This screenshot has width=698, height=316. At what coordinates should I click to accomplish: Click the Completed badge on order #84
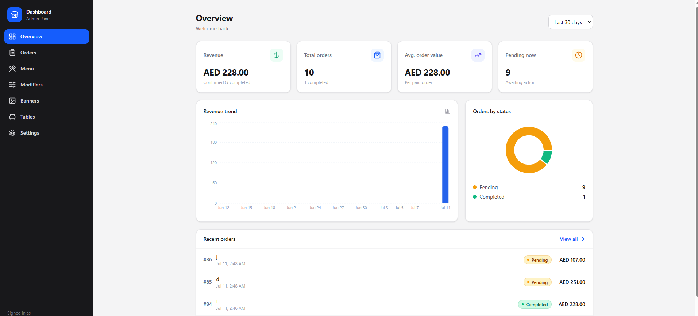(535, 304)
